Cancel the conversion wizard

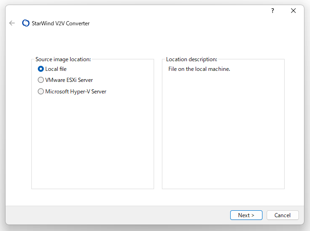(x=282, y=215)
